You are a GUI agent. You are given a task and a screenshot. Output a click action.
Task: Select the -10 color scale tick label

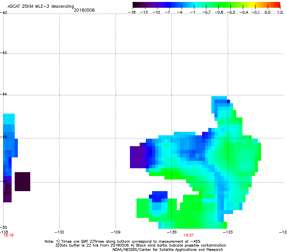click(156, 12)
